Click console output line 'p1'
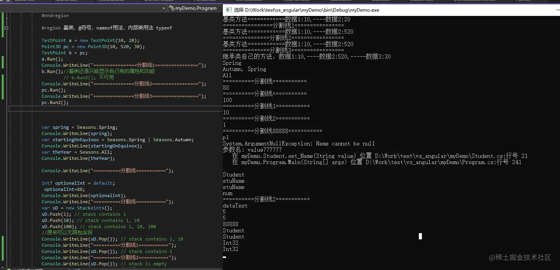The width and height of the screenshot is (560, 270). (226, 137)
